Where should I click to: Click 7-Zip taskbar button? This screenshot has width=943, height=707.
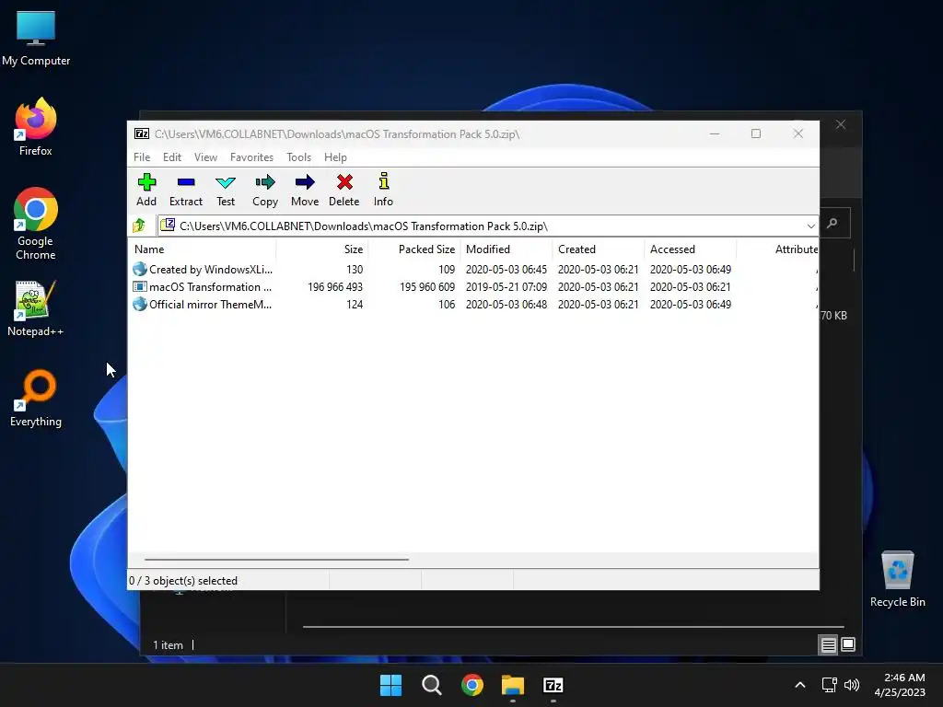click(x=553, y=685)
